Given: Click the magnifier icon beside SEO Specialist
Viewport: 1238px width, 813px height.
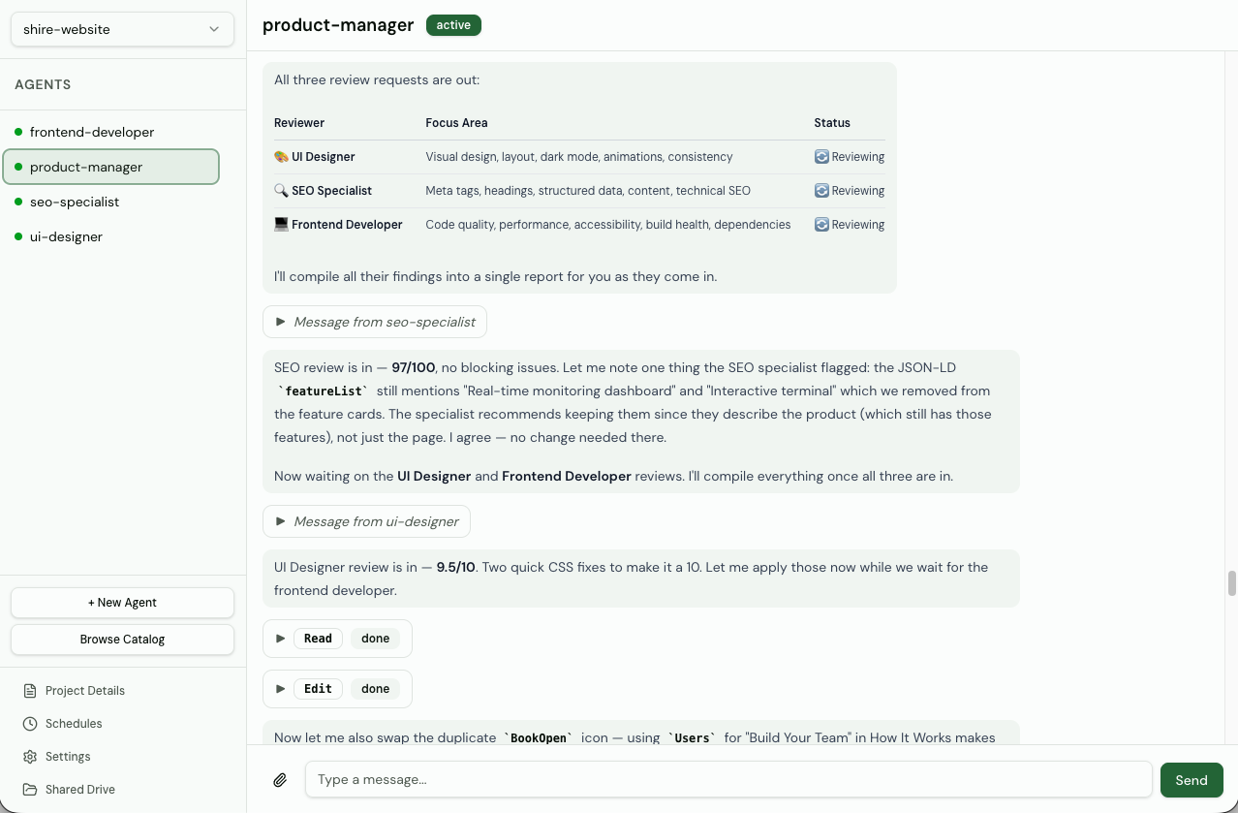Looking at the screenshot, I should point(281,191).
